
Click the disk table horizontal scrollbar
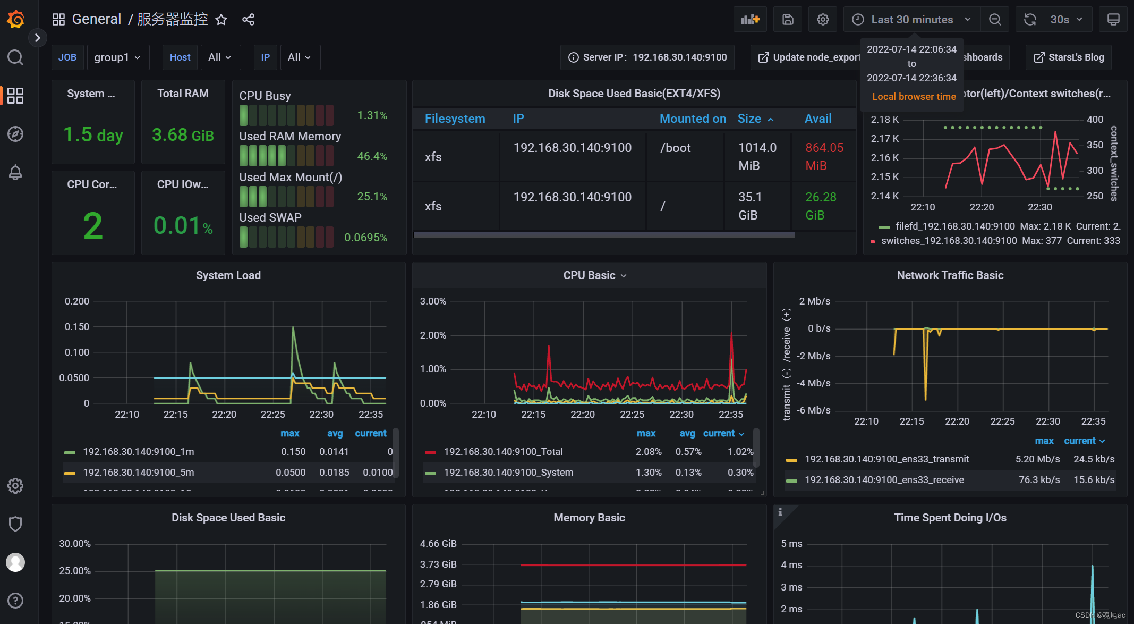click(x=604, y=235)
